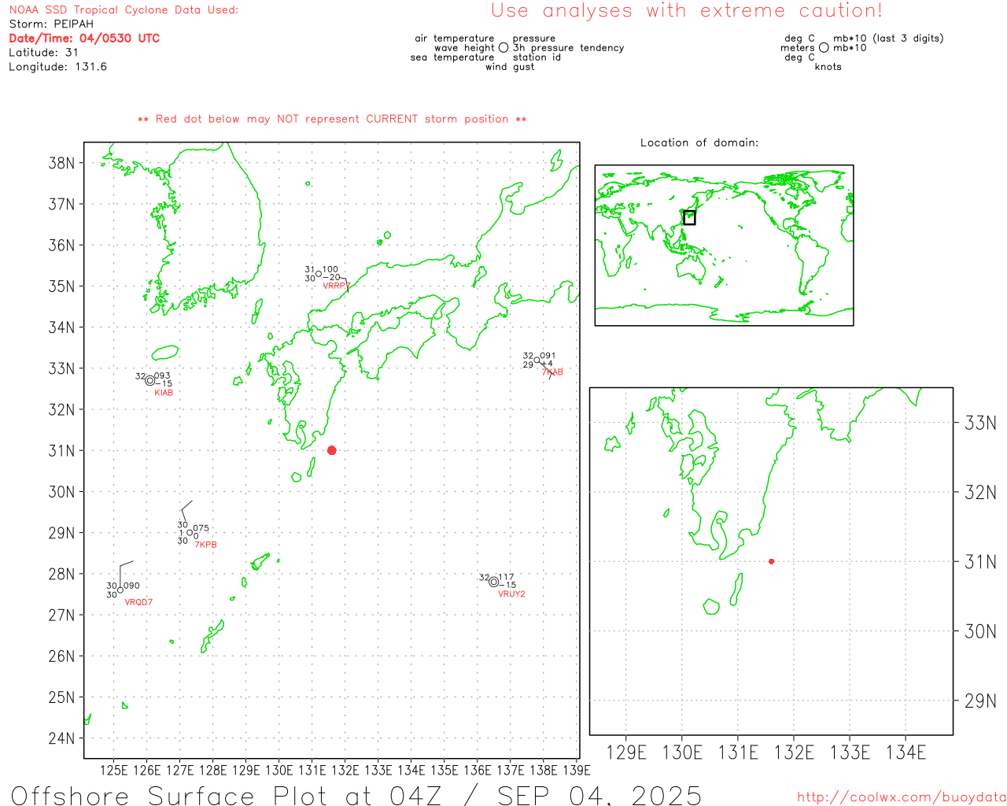
Task: Click the 'air temperature' legend label
Action: click(x=455, y=39)
